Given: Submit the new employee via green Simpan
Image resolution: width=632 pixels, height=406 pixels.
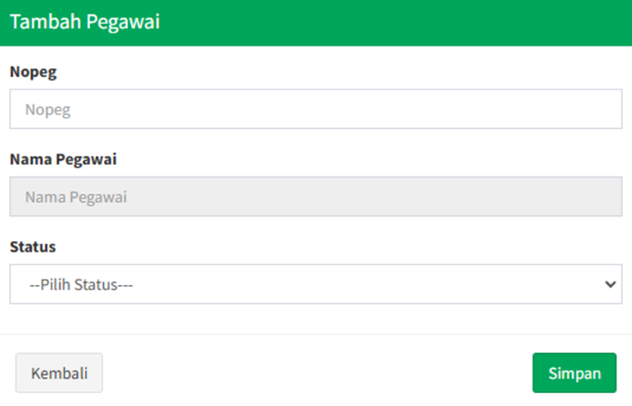Looking at the screenshot, I should pos(574,373).
